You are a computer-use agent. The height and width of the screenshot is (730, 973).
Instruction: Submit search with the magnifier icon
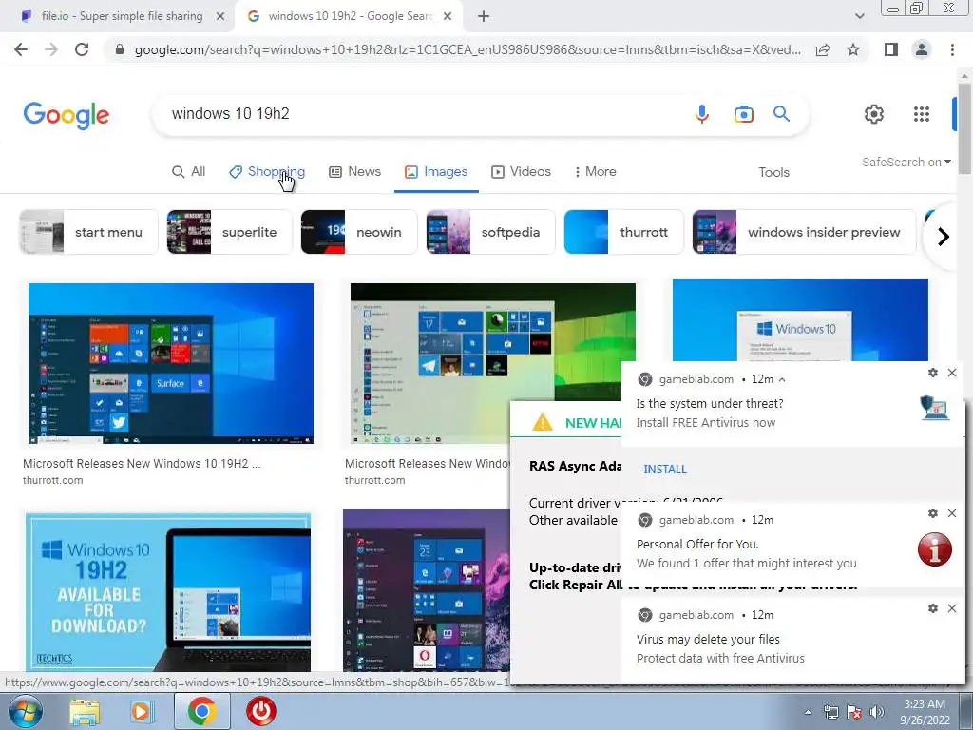(781, 114)
